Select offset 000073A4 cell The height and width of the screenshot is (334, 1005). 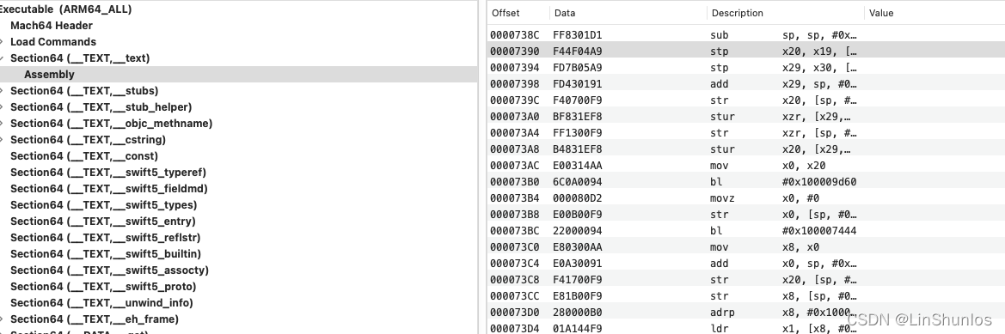click(x=515, y=132)
